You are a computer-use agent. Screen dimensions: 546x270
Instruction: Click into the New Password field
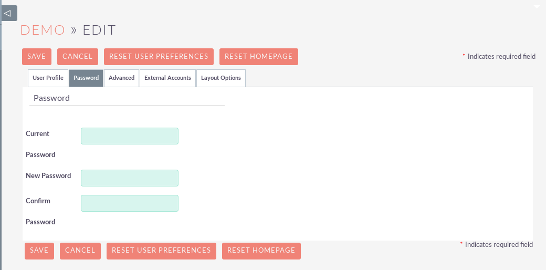130,178
